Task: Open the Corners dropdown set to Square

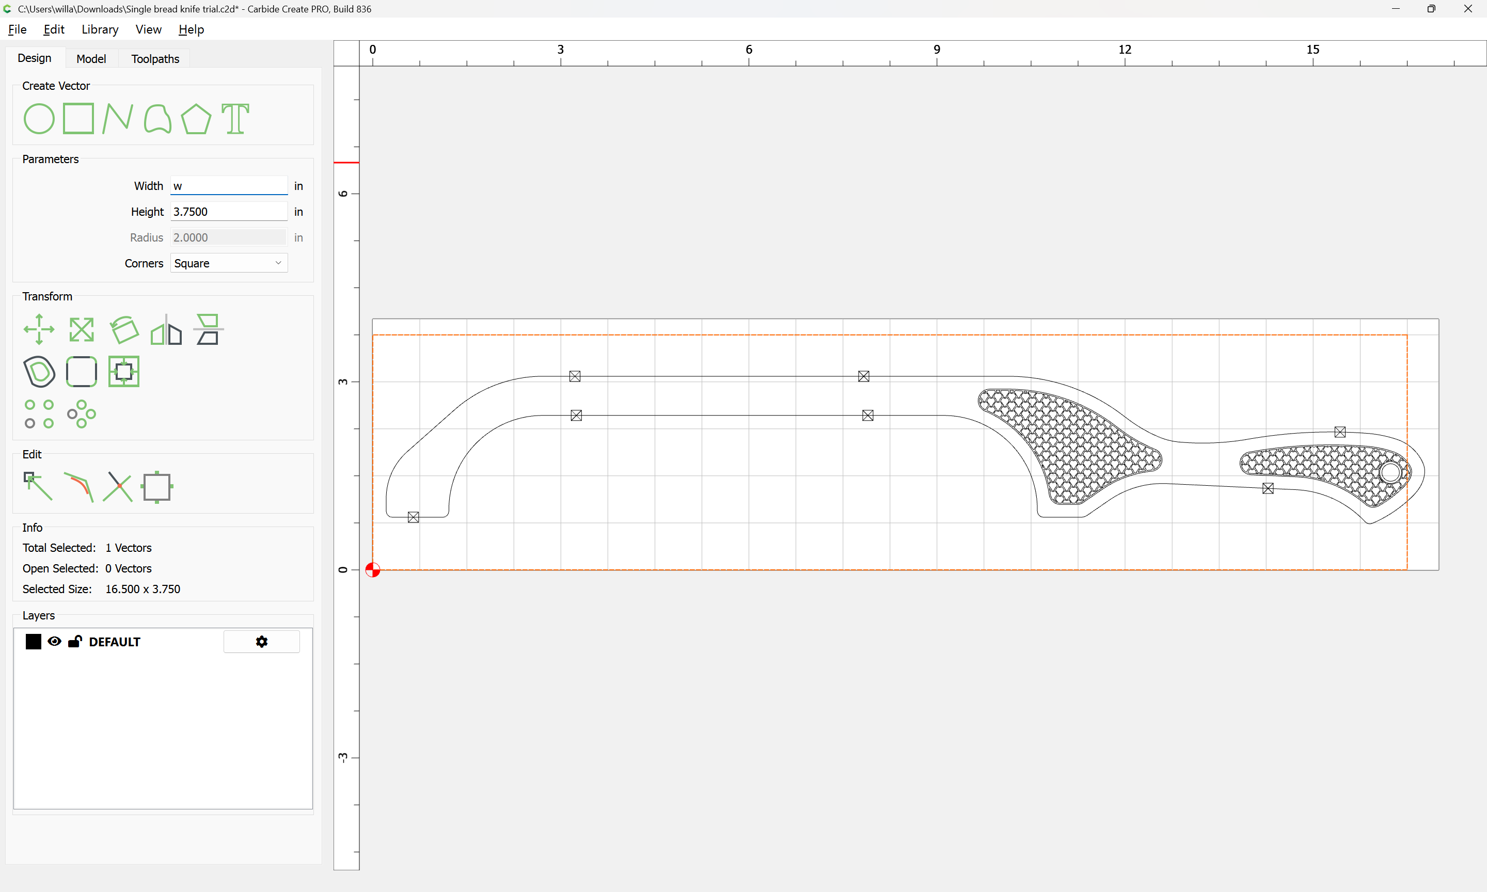Action: point(228,263)
